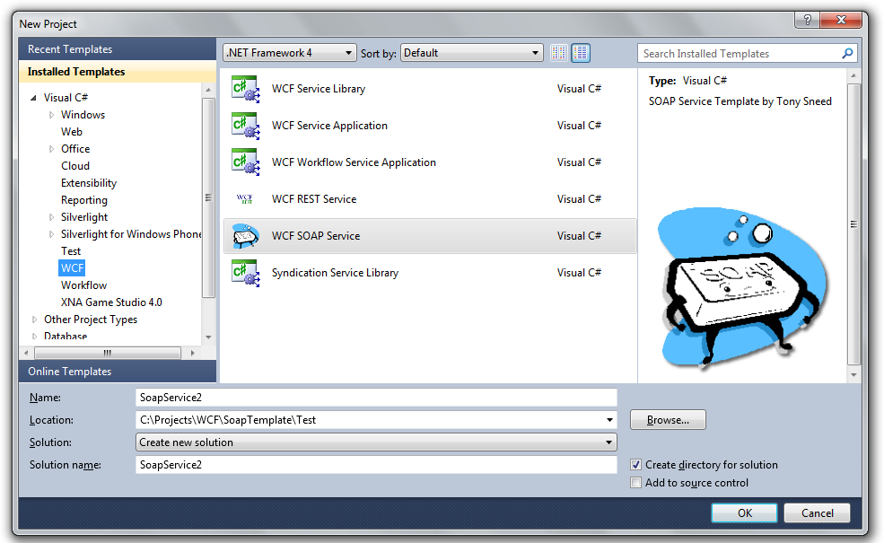Screen dimensions: 884x543
Task: Switch to the Online Templates section
Action: coord(70,371)
